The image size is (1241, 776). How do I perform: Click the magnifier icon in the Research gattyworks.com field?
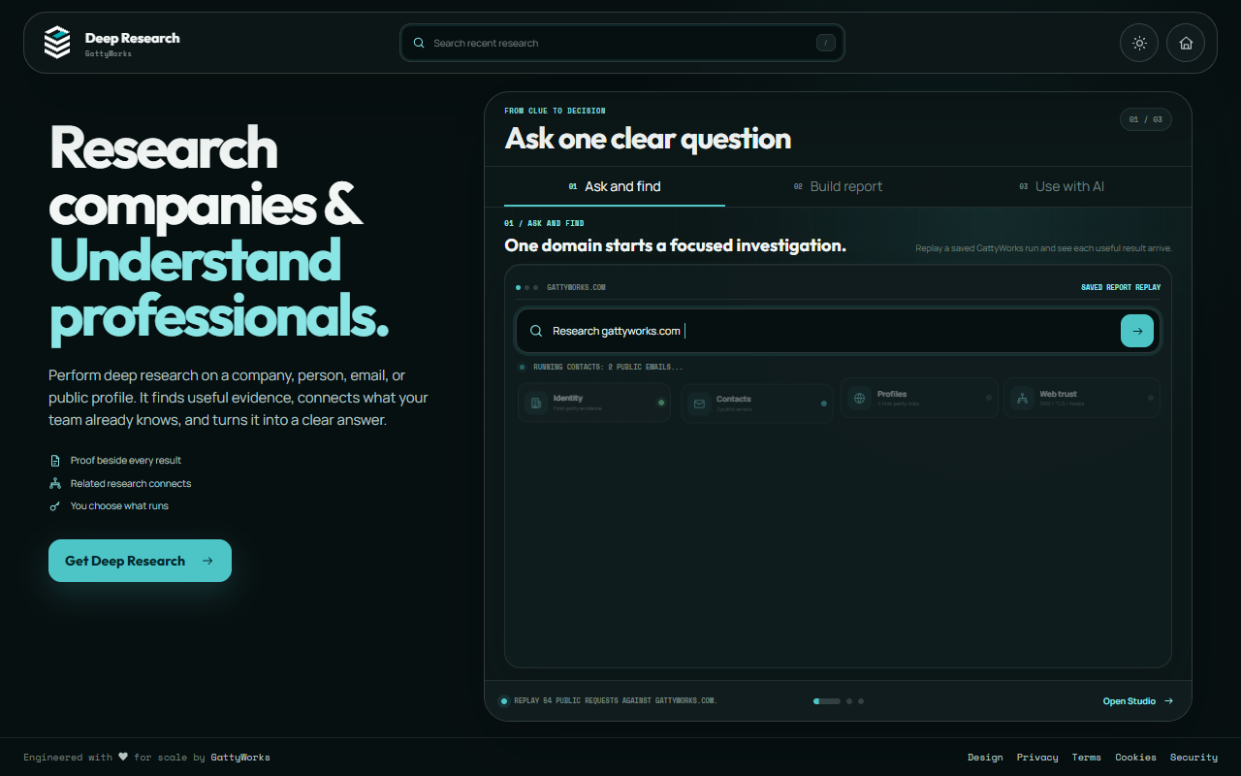(536, 331)
